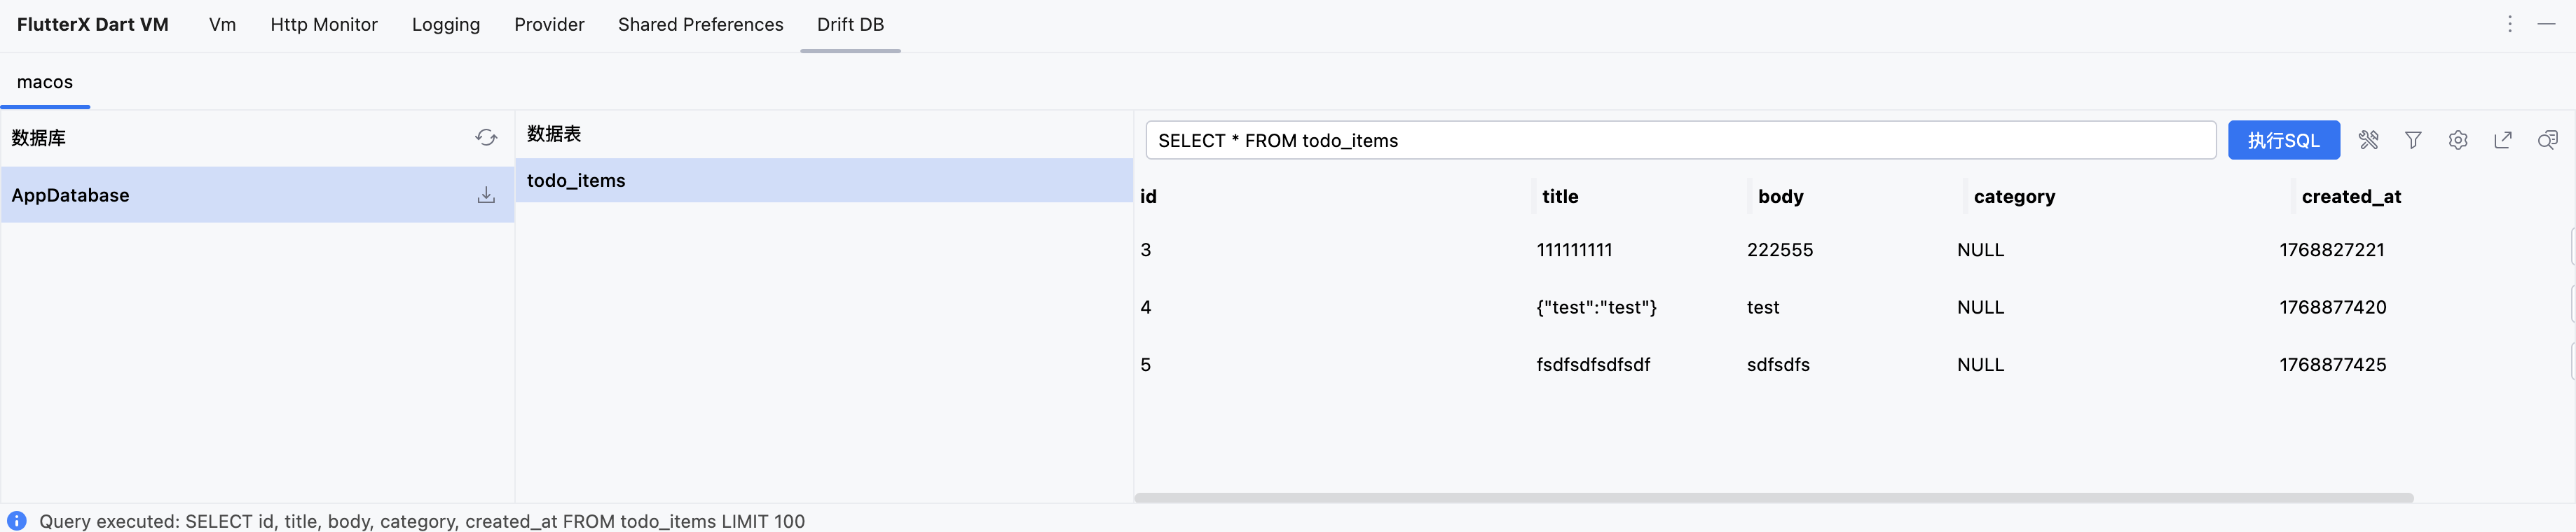
Task: Click the funnel filter icon
Action: pyautogui.click(x=2413, y=140)
